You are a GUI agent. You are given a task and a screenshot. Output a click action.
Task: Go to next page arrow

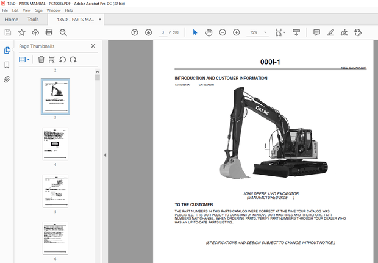(x=149, y=32)
